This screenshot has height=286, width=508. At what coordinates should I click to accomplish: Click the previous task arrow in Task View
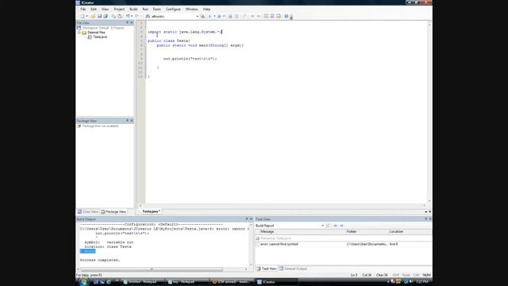point(335,226)
